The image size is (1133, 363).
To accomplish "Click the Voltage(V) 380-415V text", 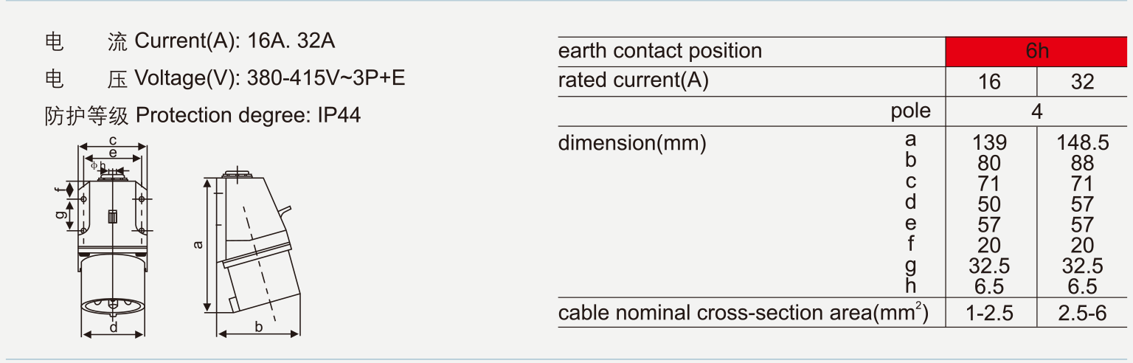I will tap(269, 78).
